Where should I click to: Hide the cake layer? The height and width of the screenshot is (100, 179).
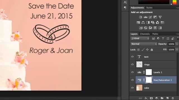pos(132,88)
